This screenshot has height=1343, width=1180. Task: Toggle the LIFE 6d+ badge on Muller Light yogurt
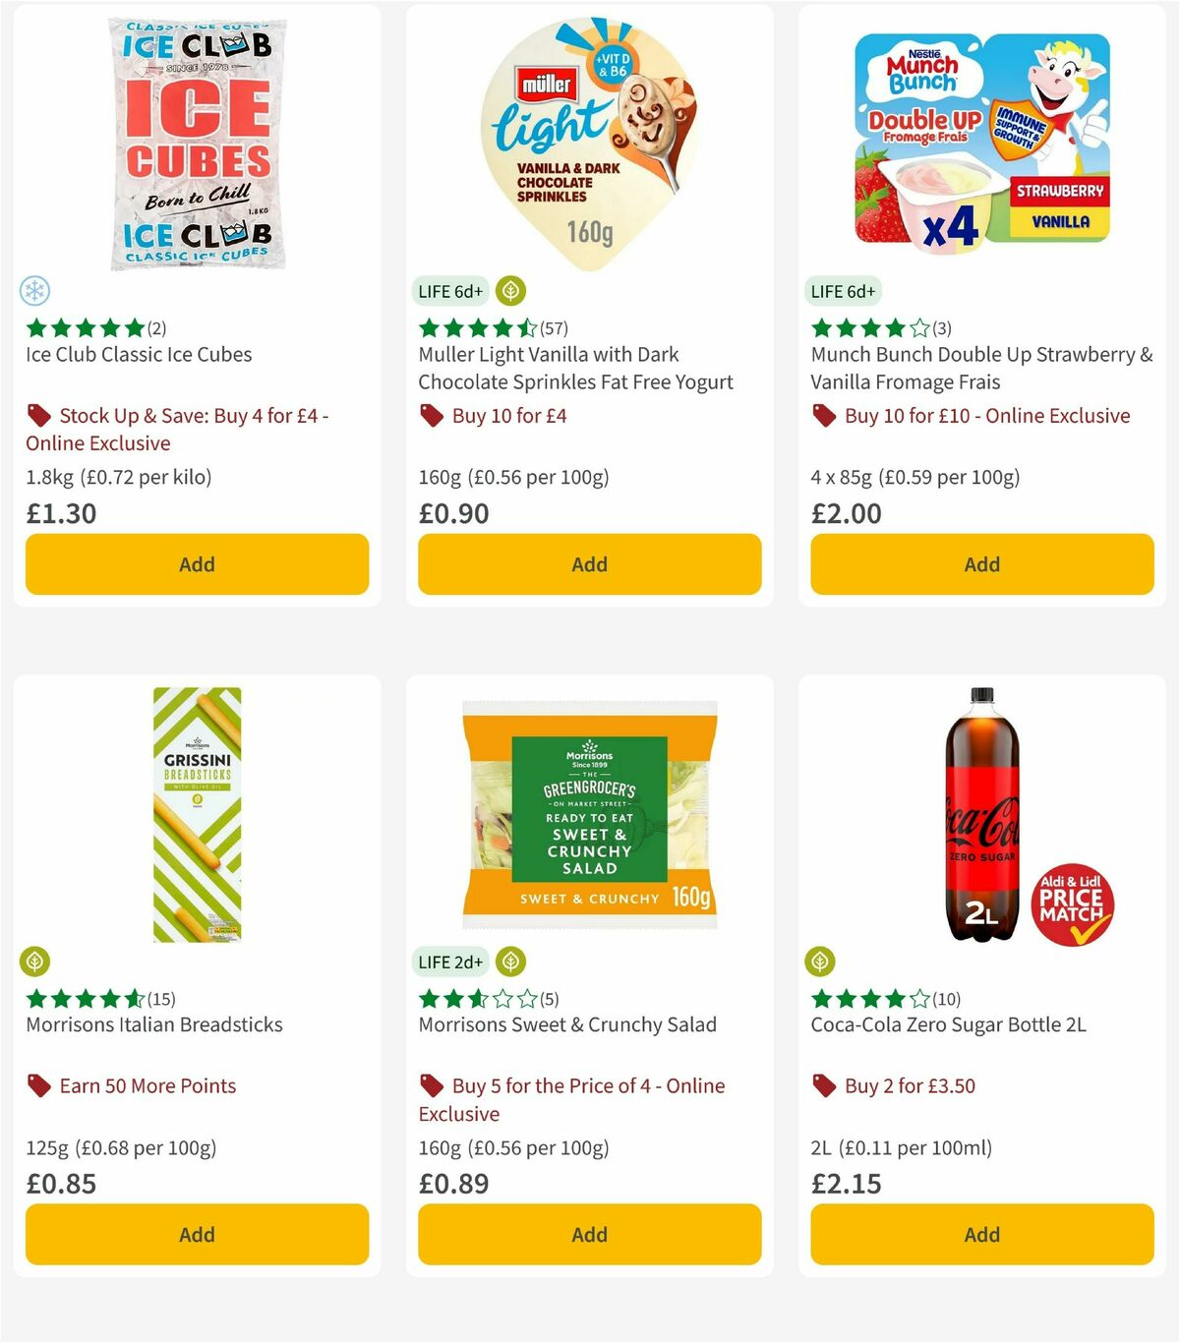click(x=449, y=291)
